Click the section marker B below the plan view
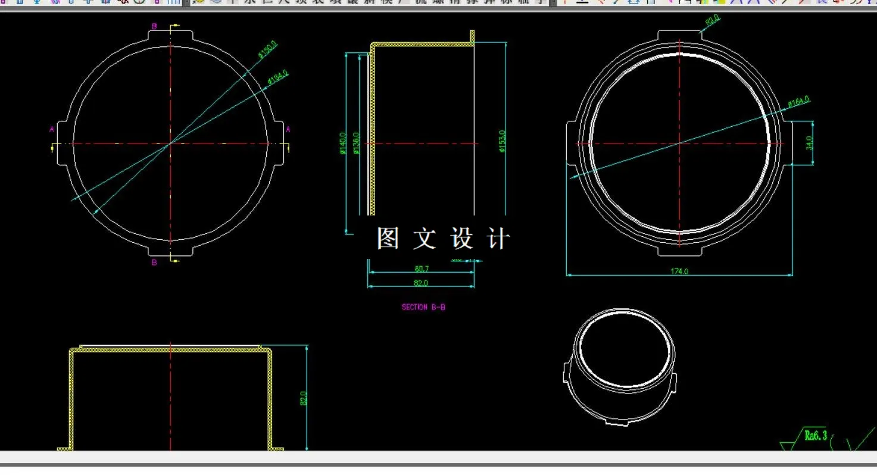877x475 pixels. tap(154, 262)
